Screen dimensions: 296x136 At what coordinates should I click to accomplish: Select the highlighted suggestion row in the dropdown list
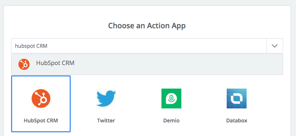(x=147, y=64)
